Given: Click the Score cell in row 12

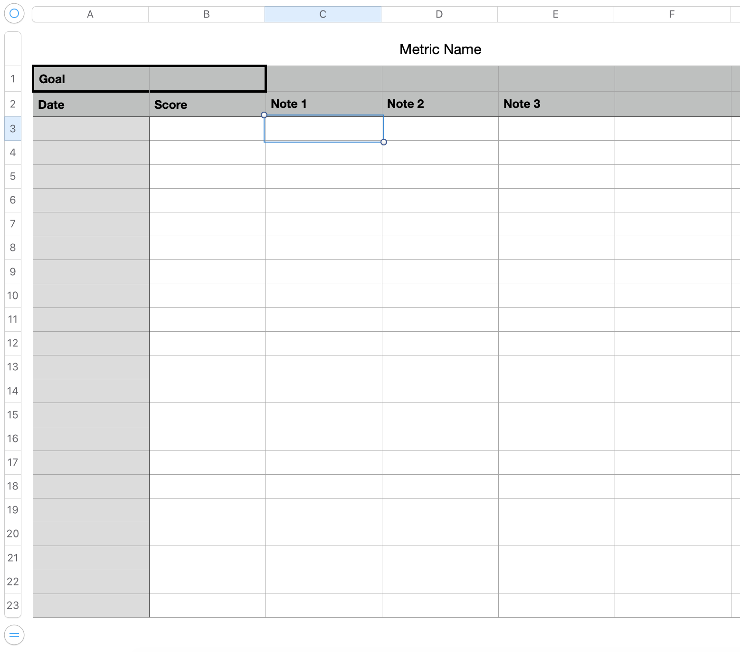Looking at the screenshot, I should pos(208,343).
